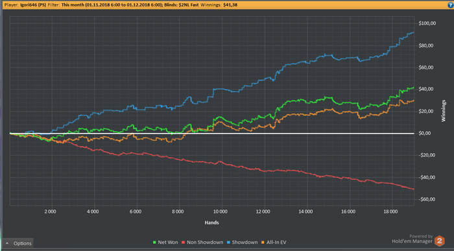
Task: Click the Options chevron arrow
Action: pyautogui.click(x=7, y=243)
